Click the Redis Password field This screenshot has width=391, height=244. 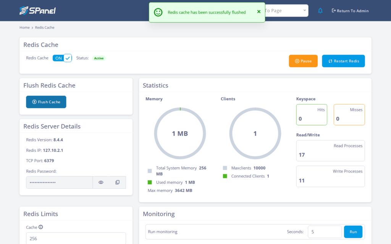(x=59, y=183)
